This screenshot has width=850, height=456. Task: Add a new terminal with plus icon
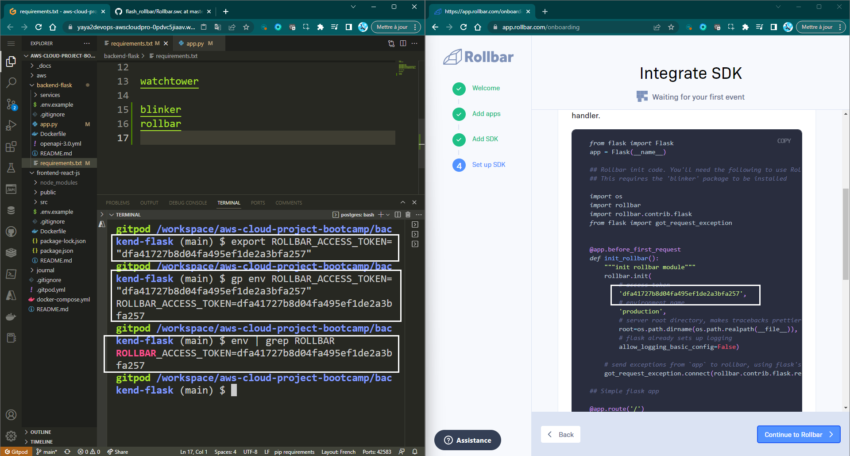381,215
